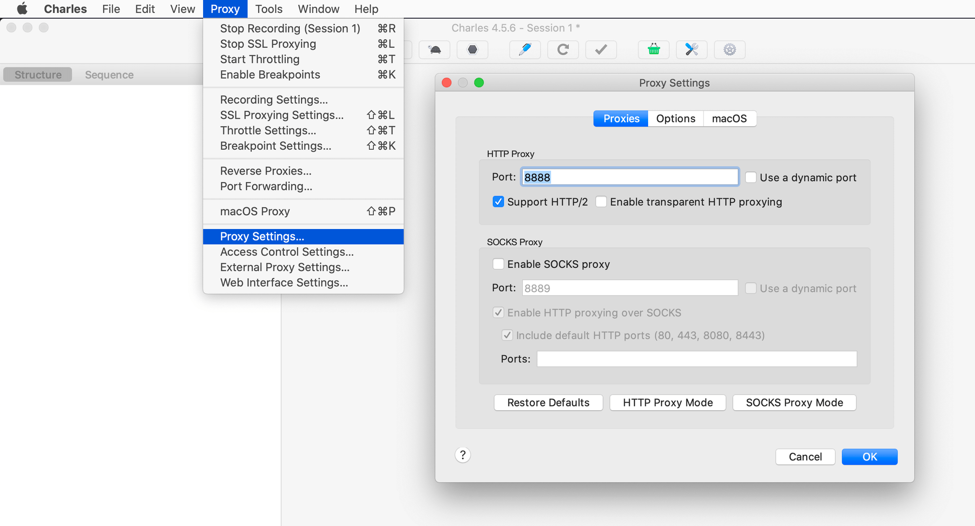Open the Apple menu
975x526 pixels.
pos(22,9)
